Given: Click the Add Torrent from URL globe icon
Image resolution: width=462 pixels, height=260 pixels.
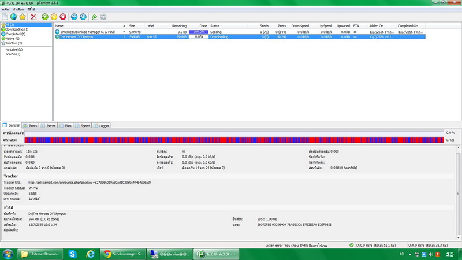Looking at the screenshot, I should point(13,17).
